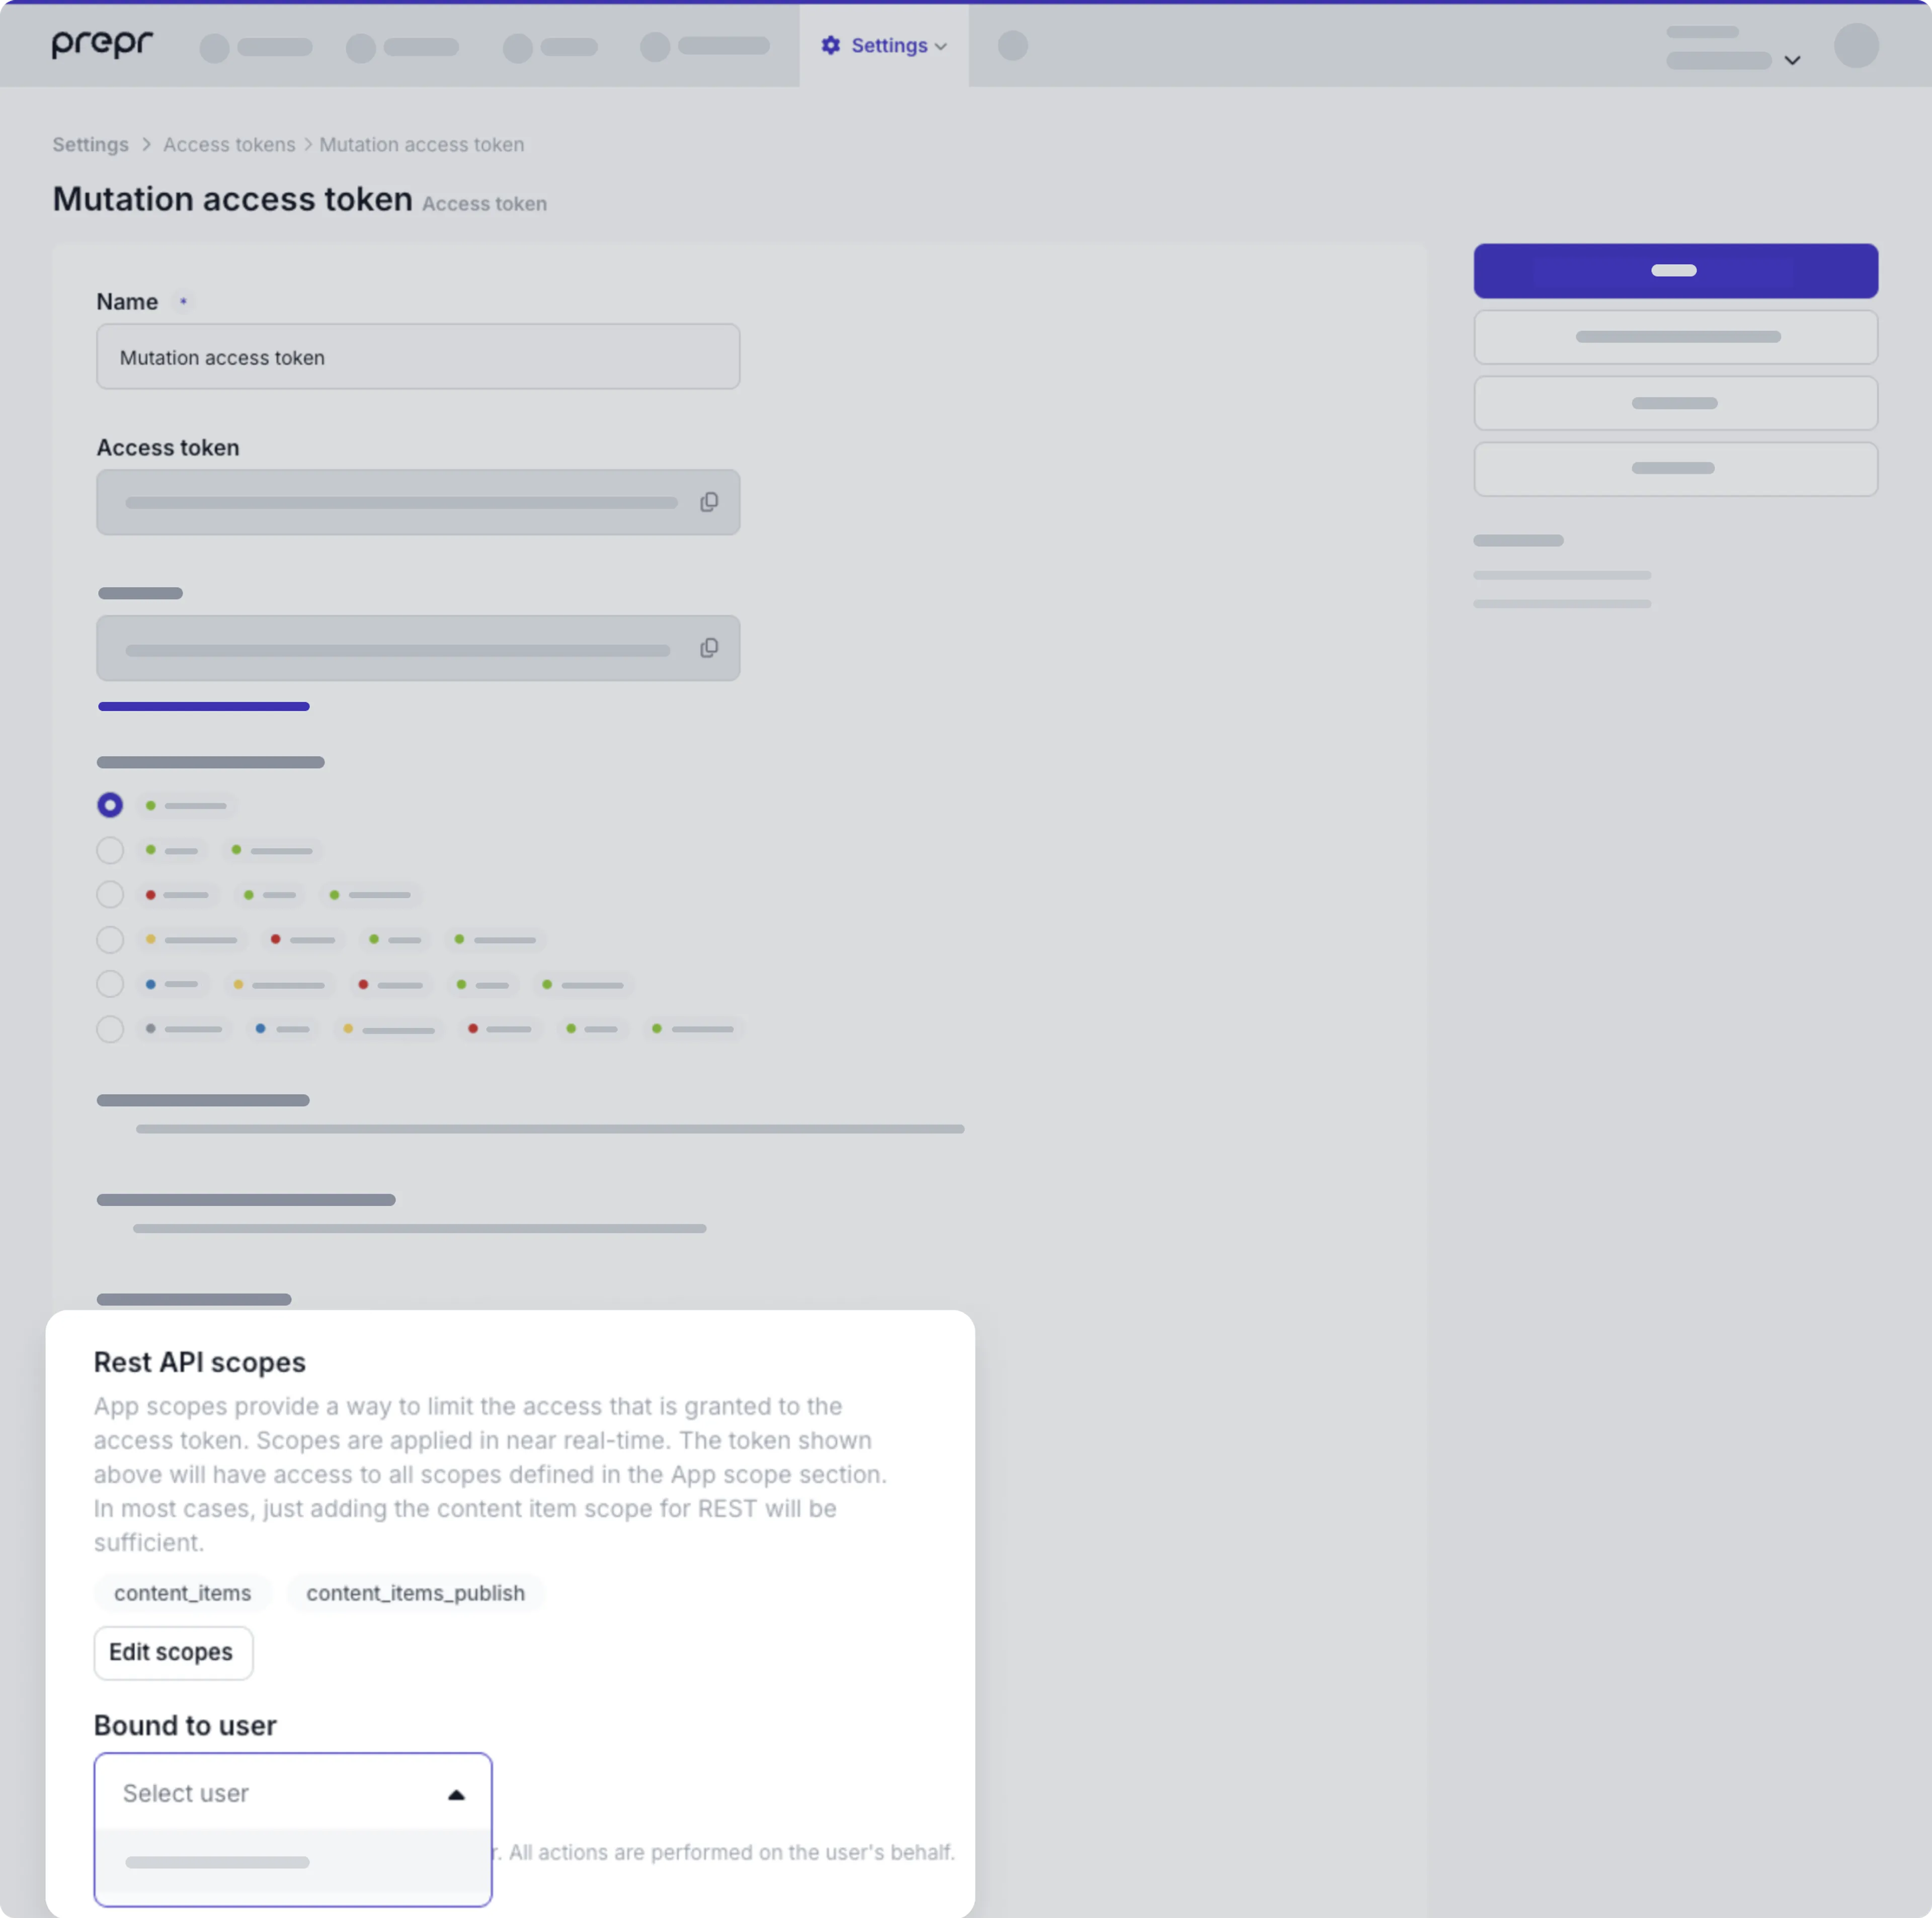The image size is (1932, 1918).
Task: Open the Select user dropdown
Action: 293,1792
